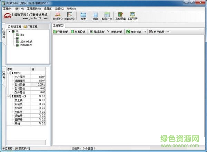Open the 配套五金 hardware library
The width and height of the screenshot is (207, 152).
(x=107, y=16)
